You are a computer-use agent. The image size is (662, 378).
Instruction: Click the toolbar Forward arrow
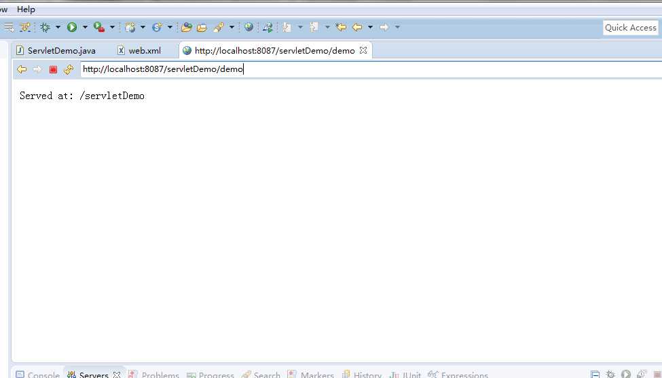[x=384, y=27]
